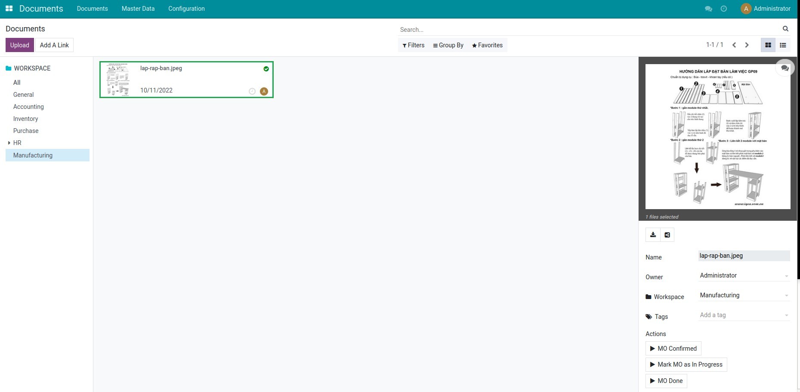Open the Workspace dropdown showing Manufacturing
Image resolution: width=800 pixels, height=392 pixels.
(x=744, y=296)
